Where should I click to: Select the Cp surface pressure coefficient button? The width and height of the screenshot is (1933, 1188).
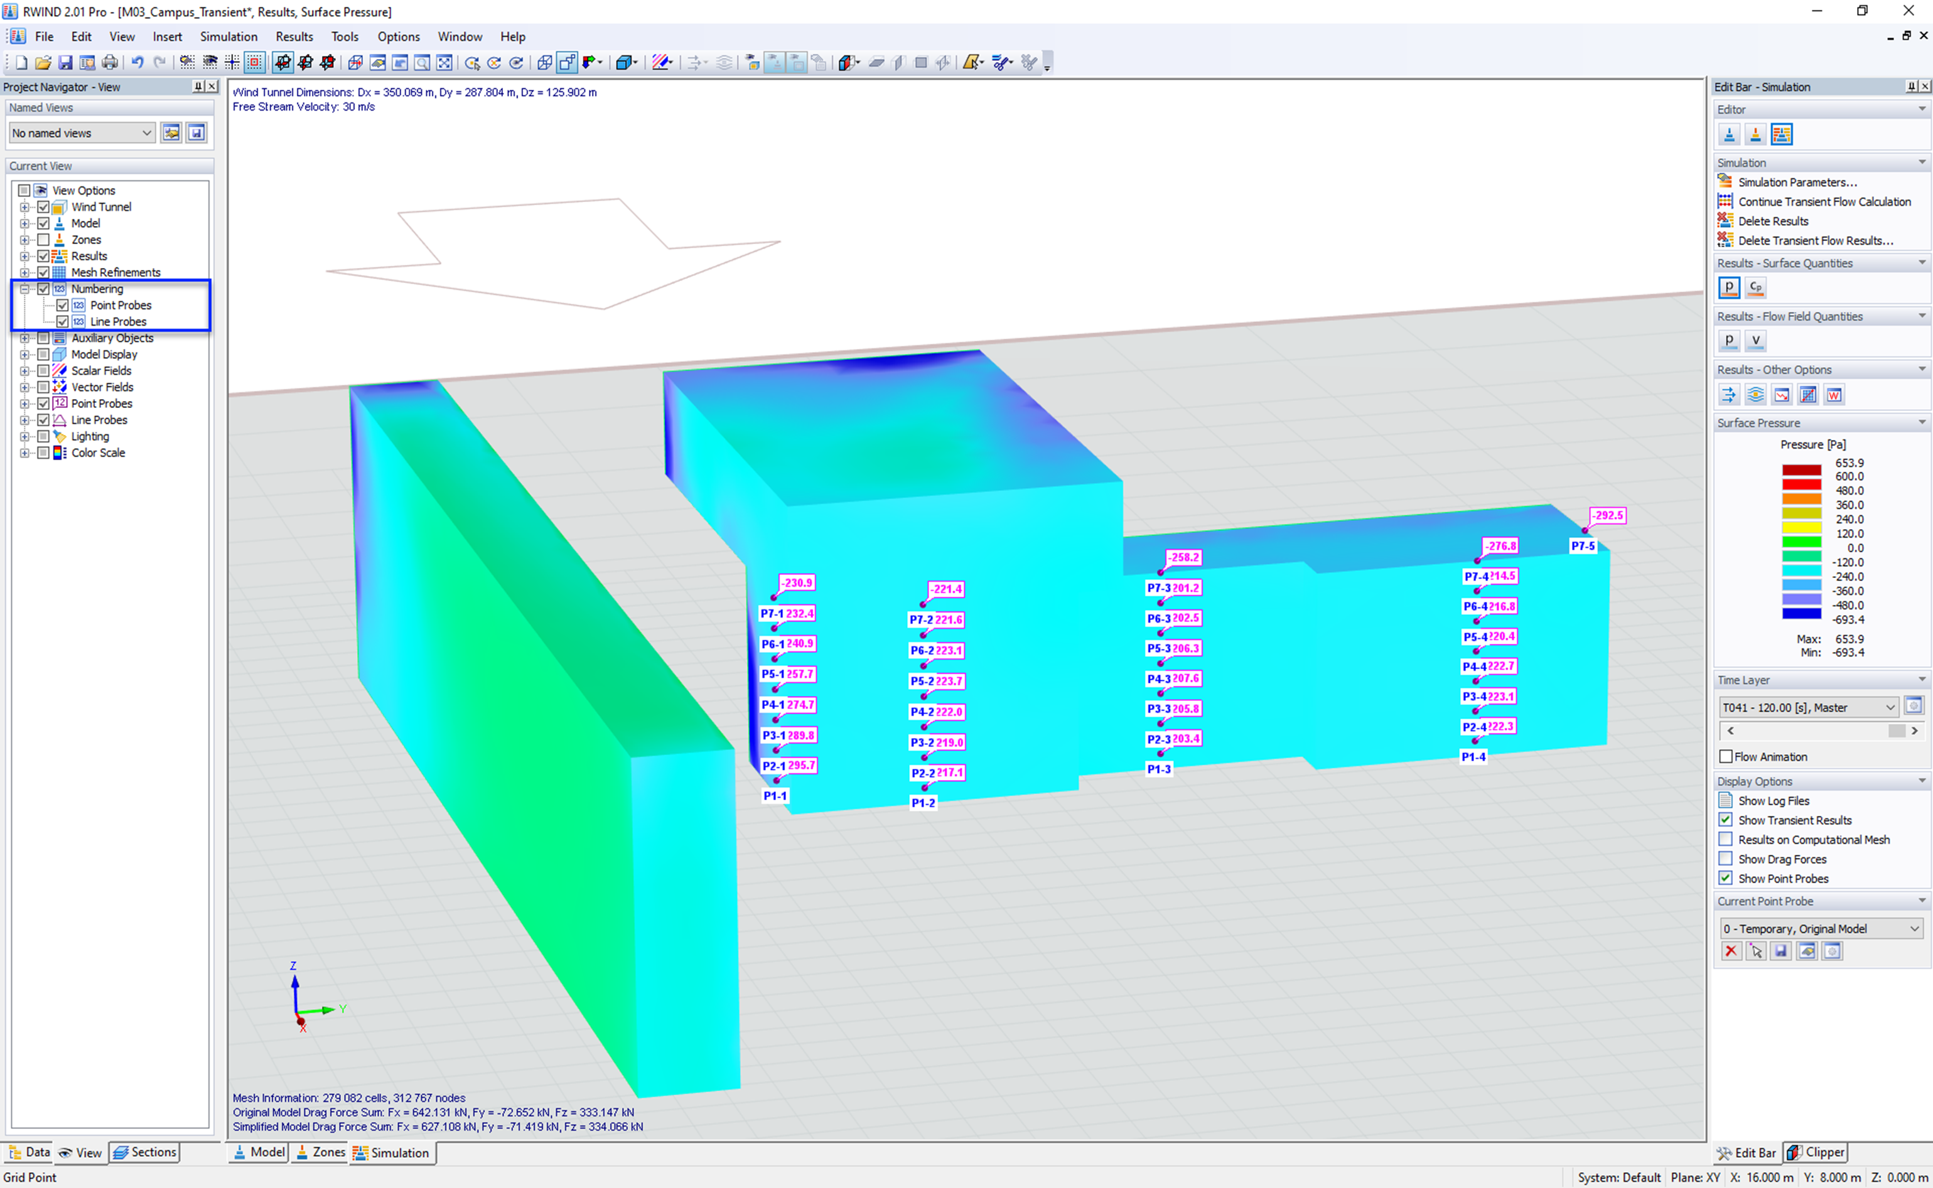click(1755, 287)
